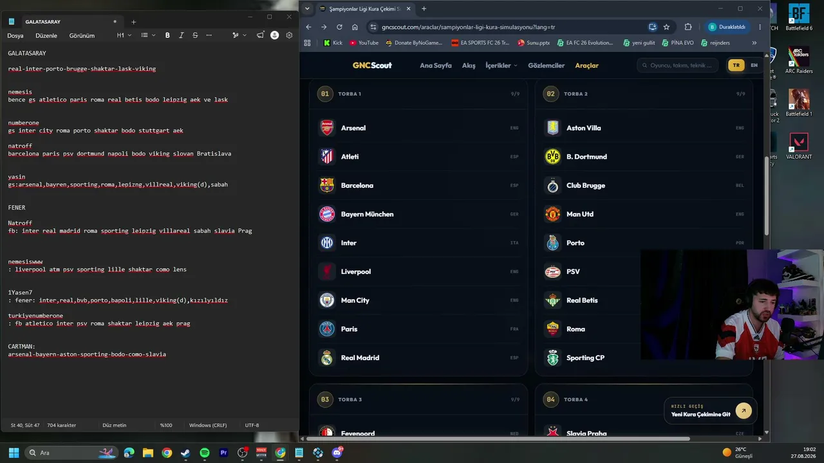Viewport: 824px width, 463px height.
Task: Expand the İçerikler navigation dropdown
Action: pyautogui.click(x=501, y=66)
